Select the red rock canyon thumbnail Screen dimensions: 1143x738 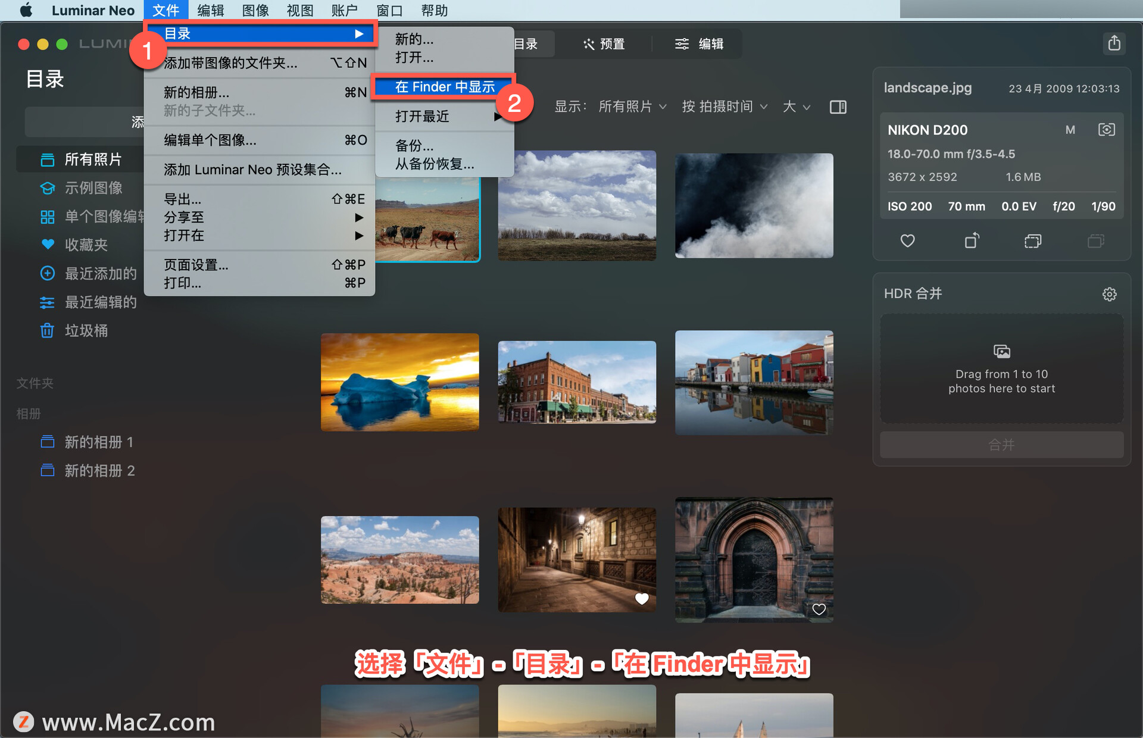399,559
